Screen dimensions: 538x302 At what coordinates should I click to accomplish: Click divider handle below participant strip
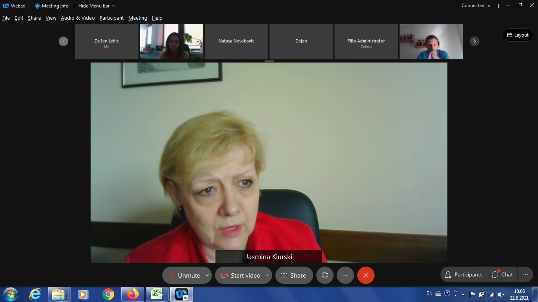point(269,61)
